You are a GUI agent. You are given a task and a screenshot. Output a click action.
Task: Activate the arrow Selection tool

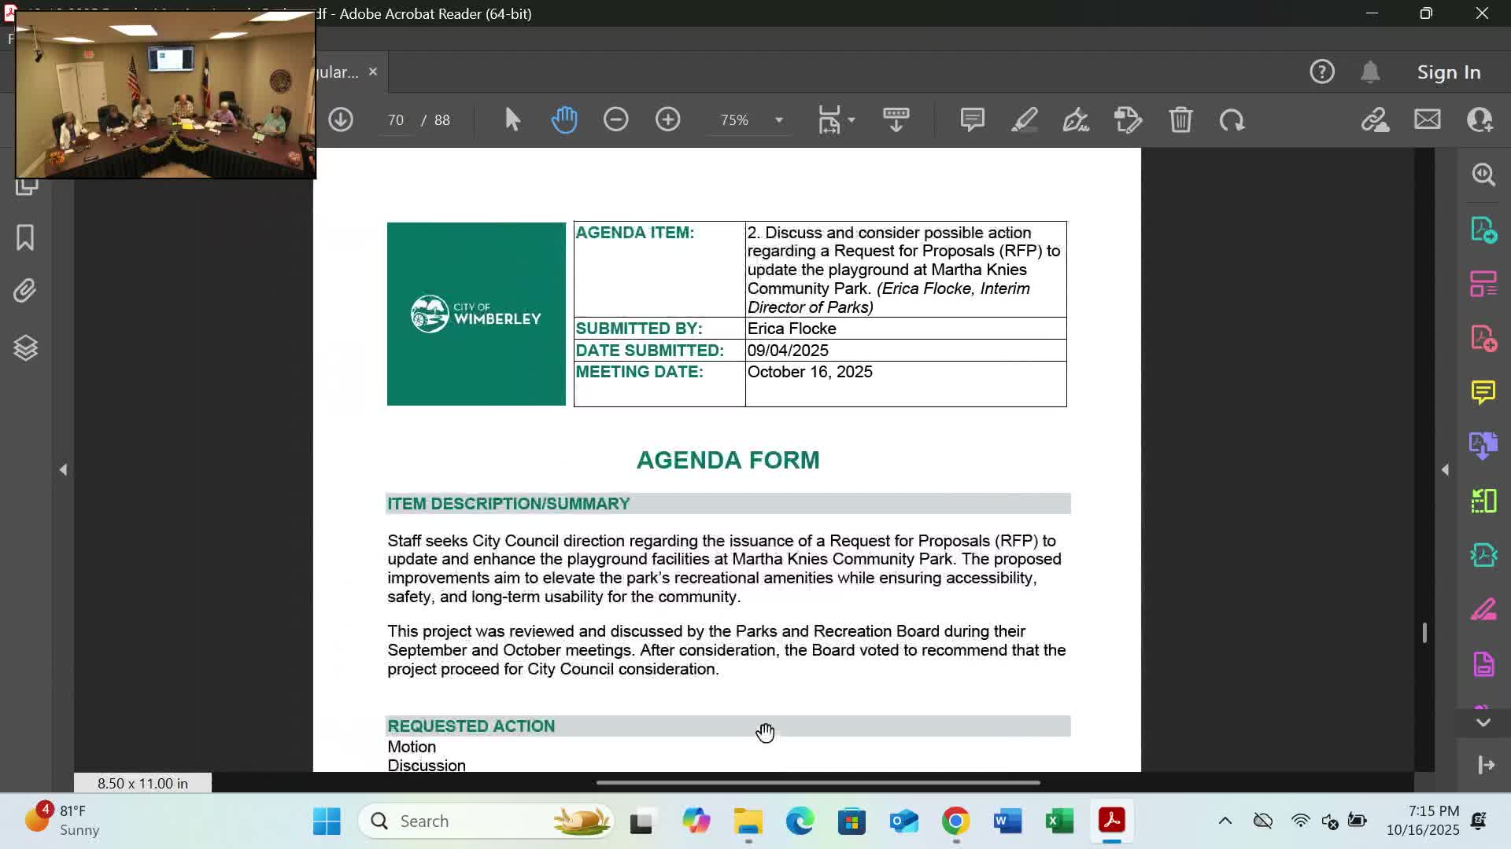tap(512, 119)
